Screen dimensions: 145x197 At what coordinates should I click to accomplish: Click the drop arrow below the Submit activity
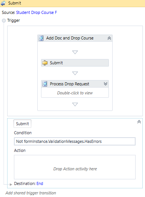click(x=75, y=73)
